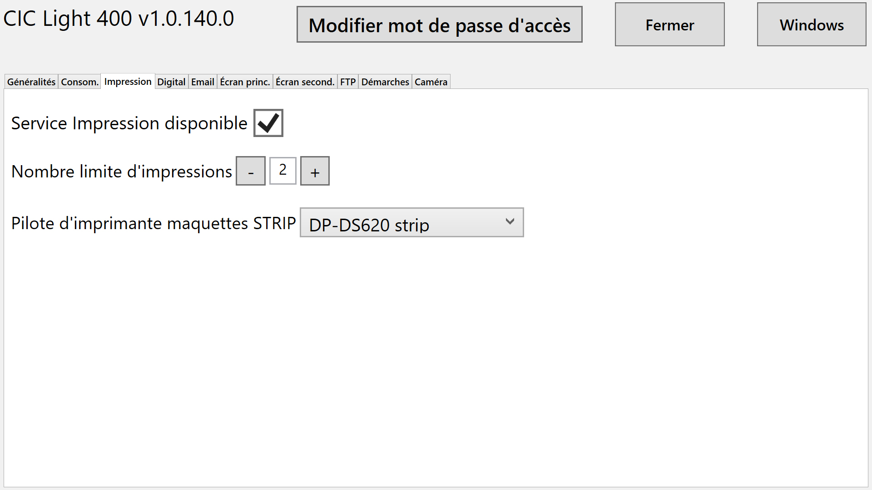Open the Consom. tab
Screen dimensions: 872x490
79,82
